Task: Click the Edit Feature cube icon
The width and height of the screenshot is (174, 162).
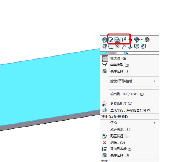Action: pyautogui.click(x=104, y=40)
